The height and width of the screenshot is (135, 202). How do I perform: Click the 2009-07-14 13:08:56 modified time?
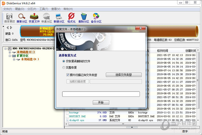click(170, 70)
